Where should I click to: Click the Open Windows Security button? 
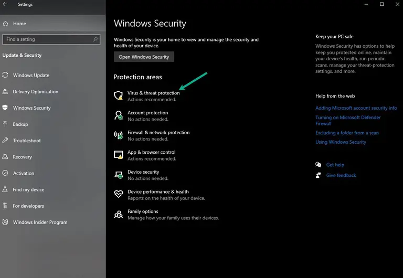(x=144, y=57)
